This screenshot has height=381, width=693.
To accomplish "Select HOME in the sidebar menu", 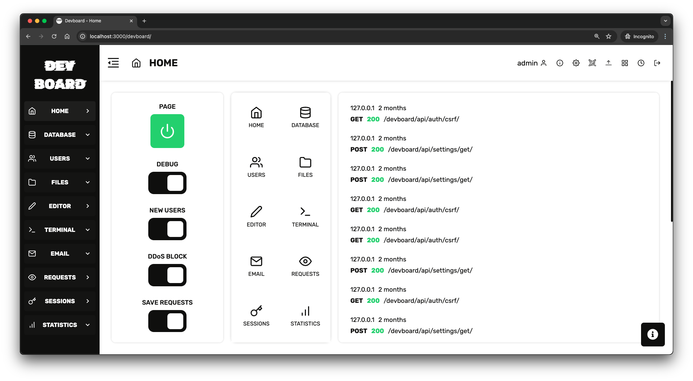I will 60,111.
